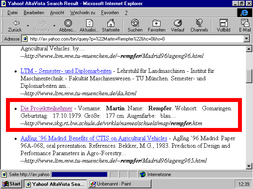Open the ? help menu
The height and width of the screenshot is (189, 253).
(x=126, y=13)
